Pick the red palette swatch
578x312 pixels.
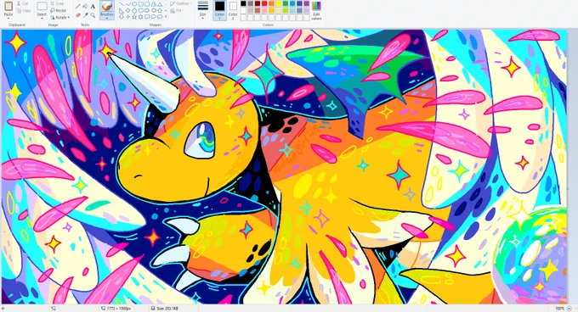[x=264, y=3]
